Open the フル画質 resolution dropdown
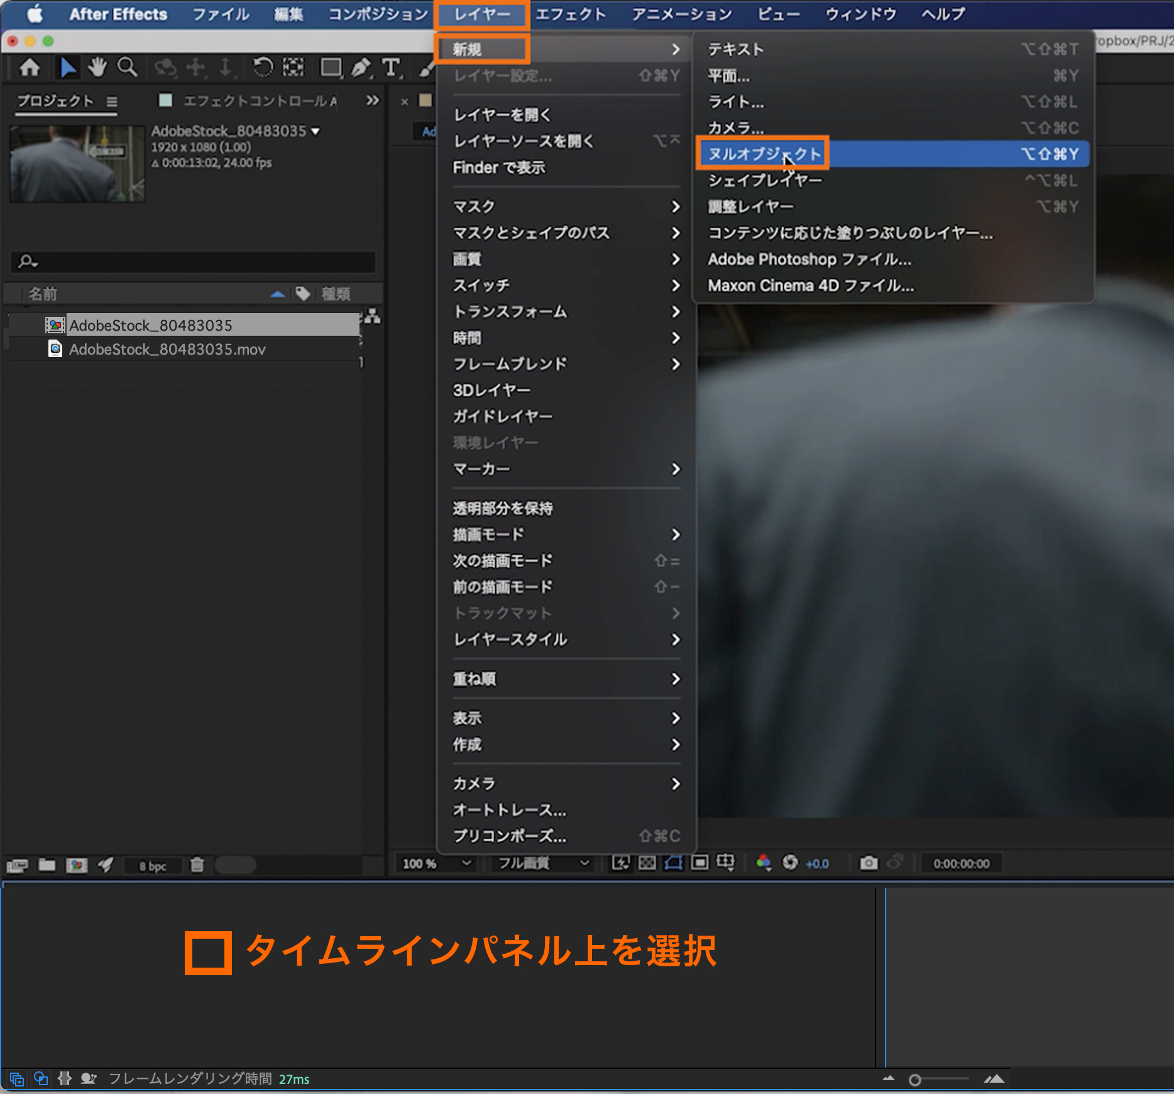 (543, 863)
